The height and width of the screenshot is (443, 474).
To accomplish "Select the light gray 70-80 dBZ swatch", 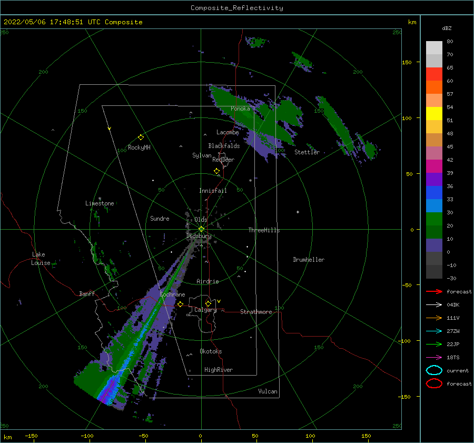I will (x=434, y=48).
